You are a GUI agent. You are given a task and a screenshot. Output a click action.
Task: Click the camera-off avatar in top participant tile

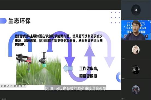(x=136, y=10)
